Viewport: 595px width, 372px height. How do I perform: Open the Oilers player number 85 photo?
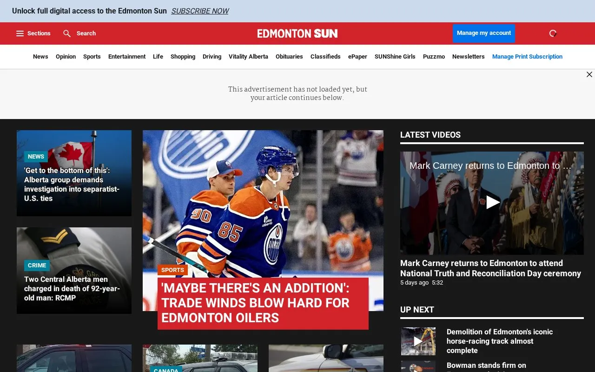point(263,220)
